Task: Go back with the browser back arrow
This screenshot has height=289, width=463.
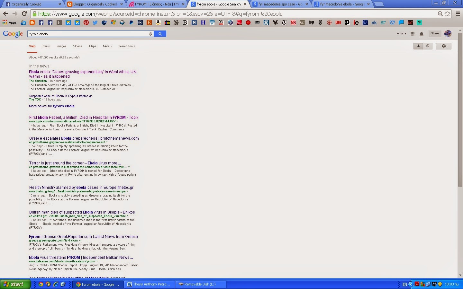Action: click(5, 14)
